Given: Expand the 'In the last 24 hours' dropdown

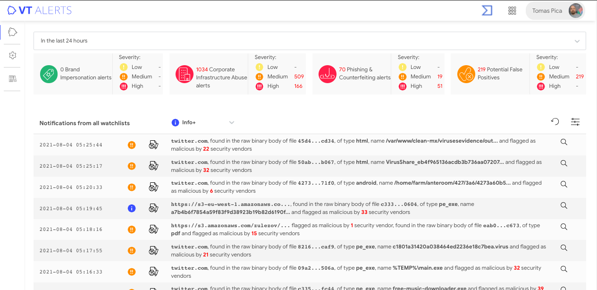Looking at the screenshot, I should [310, 41].
